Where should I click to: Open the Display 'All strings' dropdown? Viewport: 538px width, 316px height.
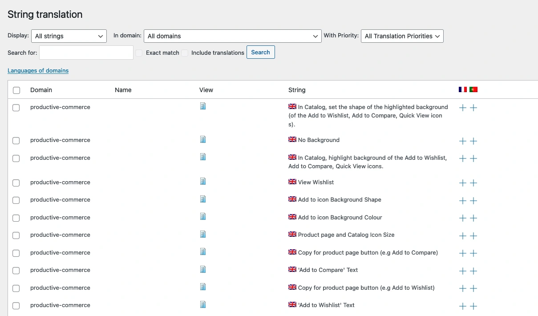pyautogui.click(x=69, y=36)
